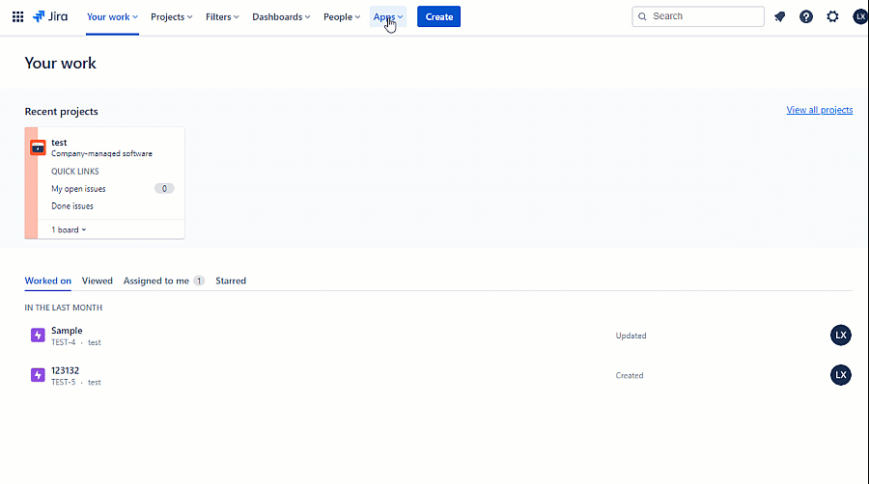Open the Your work dropdown menu
Viewport: 869px width, 484px height.
coord(112,16)
